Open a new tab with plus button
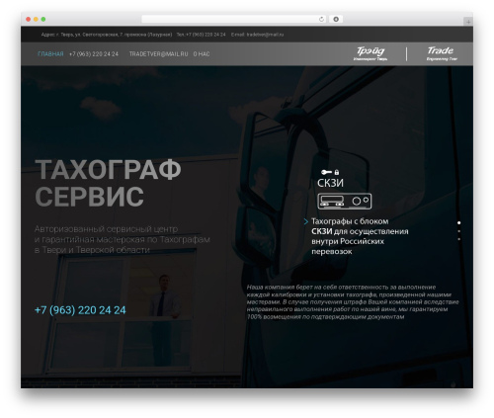 click(x=468, y=22)
